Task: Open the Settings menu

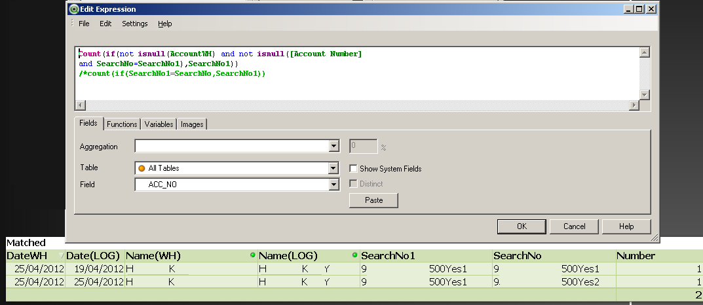Action: 134,24
